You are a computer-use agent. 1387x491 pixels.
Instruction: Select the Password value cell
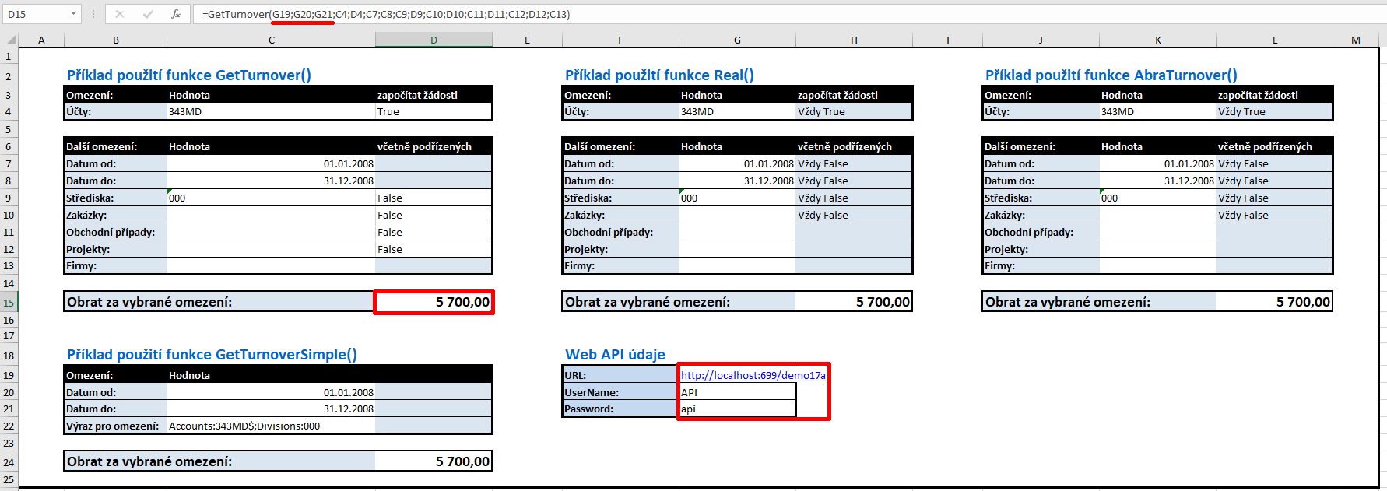point(736,409)
